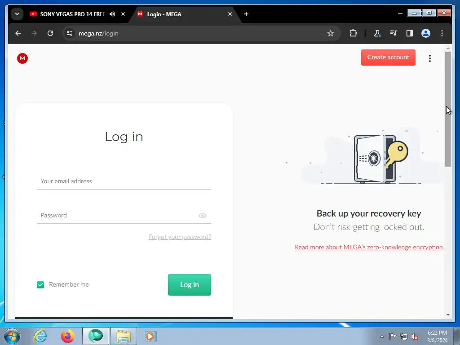The width and height of the screenshot is (460, 345).
Task: Click the Create account button
Action: tap(388, 57)
